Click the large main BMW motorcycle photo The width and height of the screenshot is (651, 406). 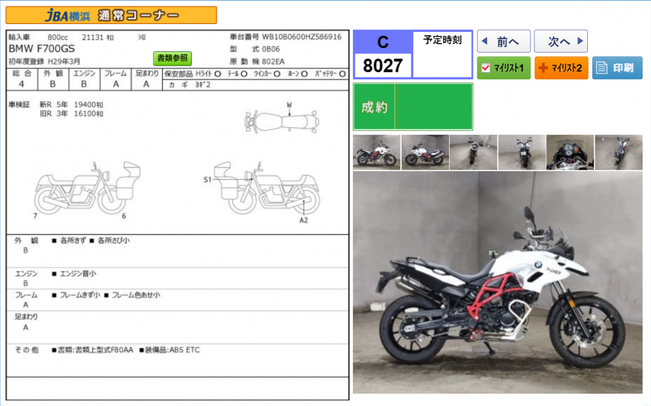point(497,282)
